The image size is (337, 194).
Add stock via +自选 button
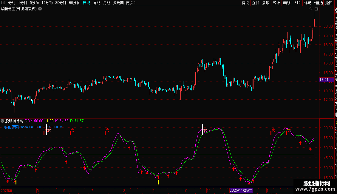318,3
